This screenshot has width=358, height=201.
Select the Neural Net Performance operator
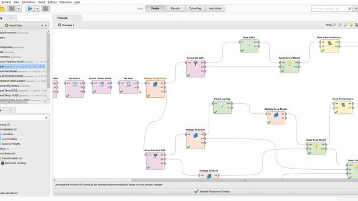[329, 46]
